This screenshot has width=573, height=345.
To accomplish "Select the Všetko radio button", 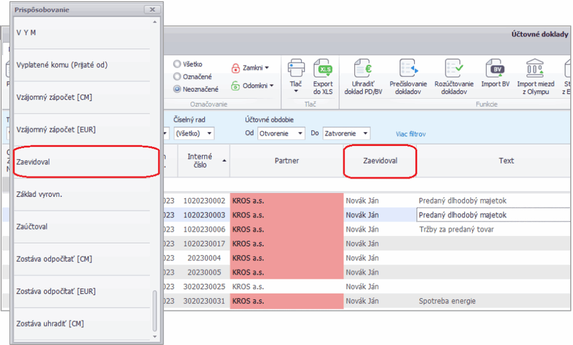I will coord(177,64).
